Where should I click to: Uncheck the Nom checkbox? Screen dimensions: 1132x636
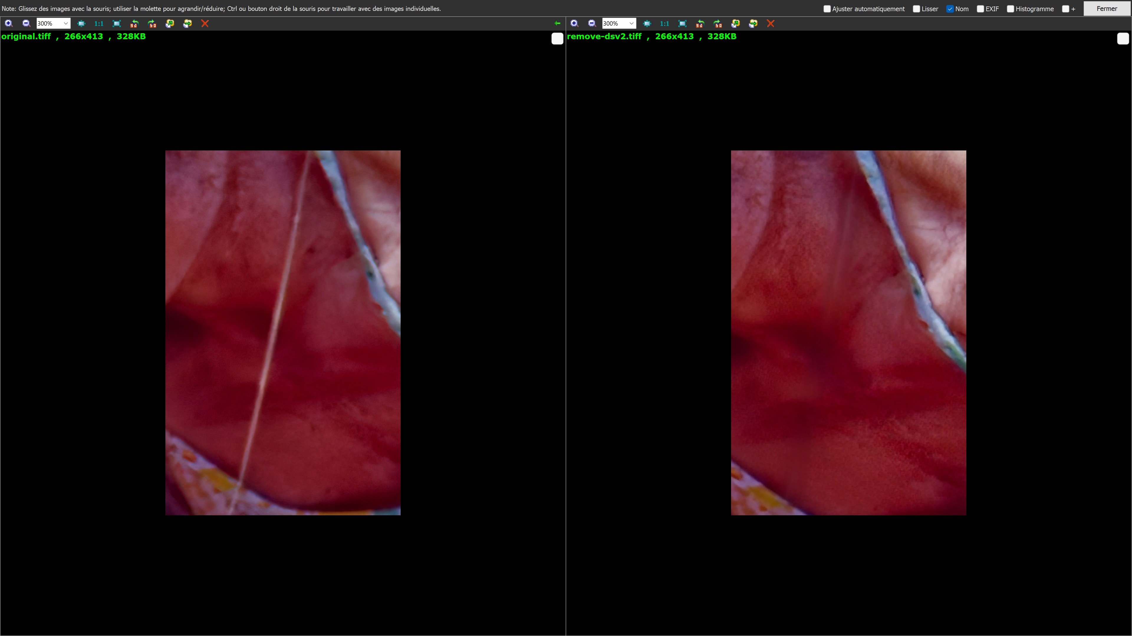(950, 9)
